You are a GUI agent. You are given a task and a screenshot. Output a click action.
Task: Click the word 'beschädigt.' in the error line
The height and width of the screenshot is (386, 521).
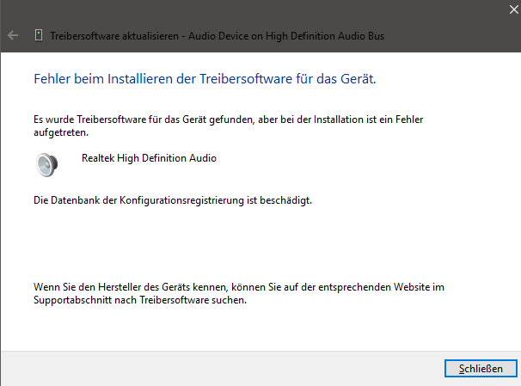click(285, 200)
